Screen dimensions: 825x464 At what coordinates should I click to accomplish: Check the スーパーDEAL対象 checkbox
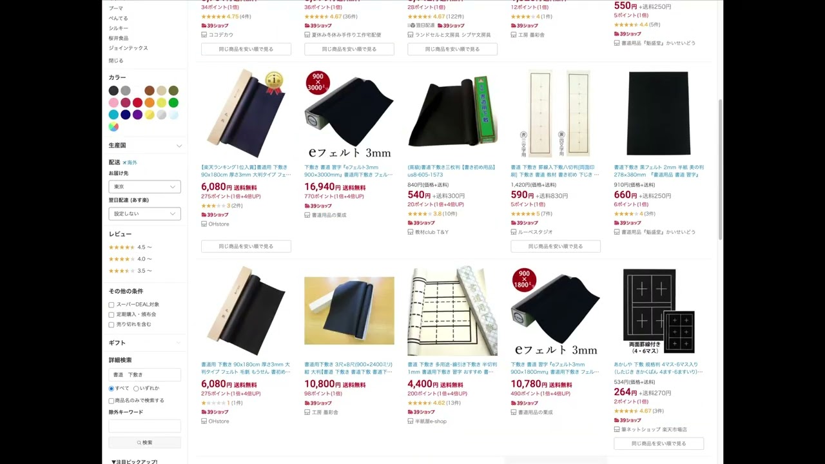click(x=112, y=305)
